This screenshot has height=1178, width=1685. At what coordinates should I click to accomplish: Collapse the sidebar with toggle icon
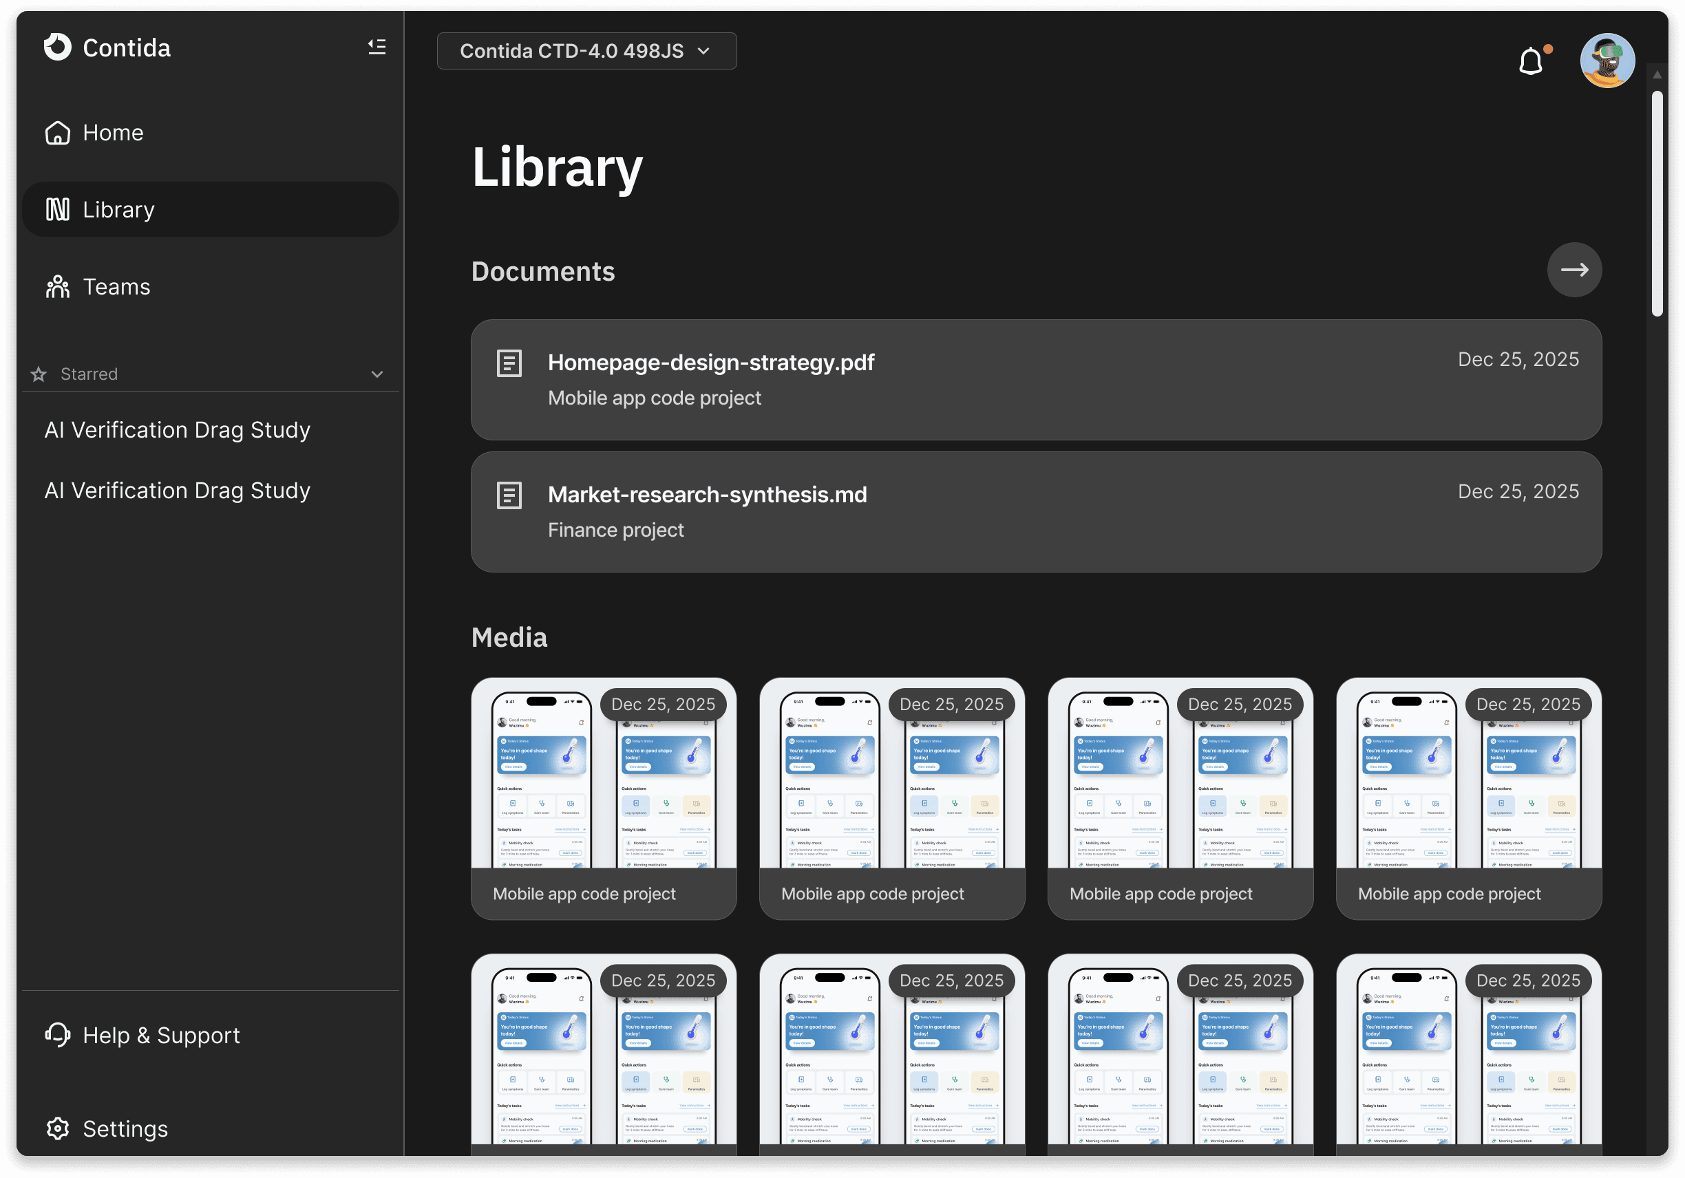tap(377, 47)
